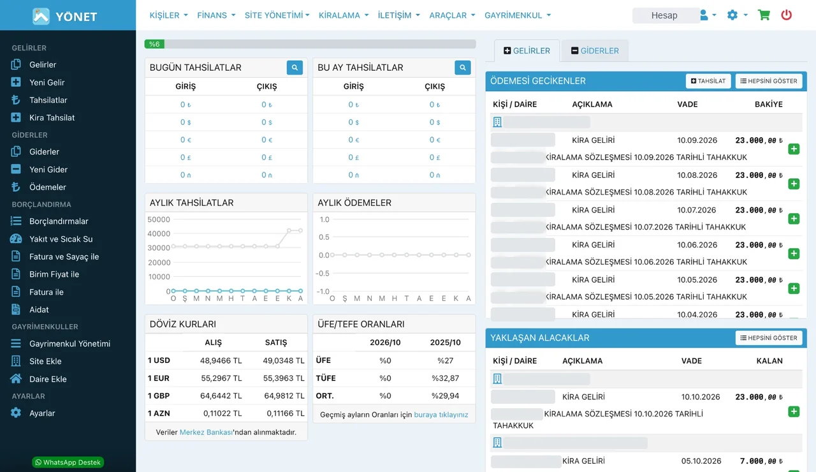Click the search icon in Bu Ay Tahsilatlar
816x472 pixels.
pos(463,68)
